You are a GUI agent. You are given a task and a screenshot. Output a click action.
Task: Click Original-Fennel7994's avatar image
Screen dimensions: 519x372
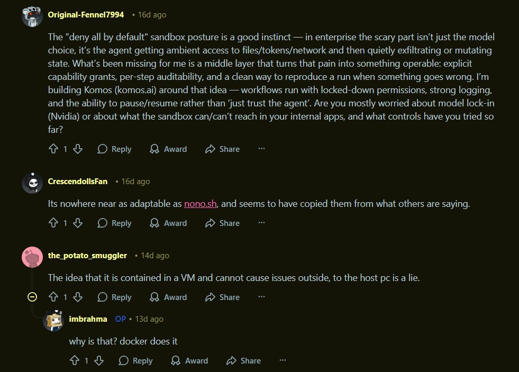32,15
